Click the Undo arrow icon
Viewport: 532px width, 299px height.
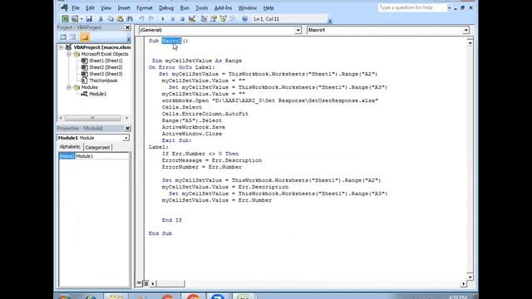pos(141,19)
